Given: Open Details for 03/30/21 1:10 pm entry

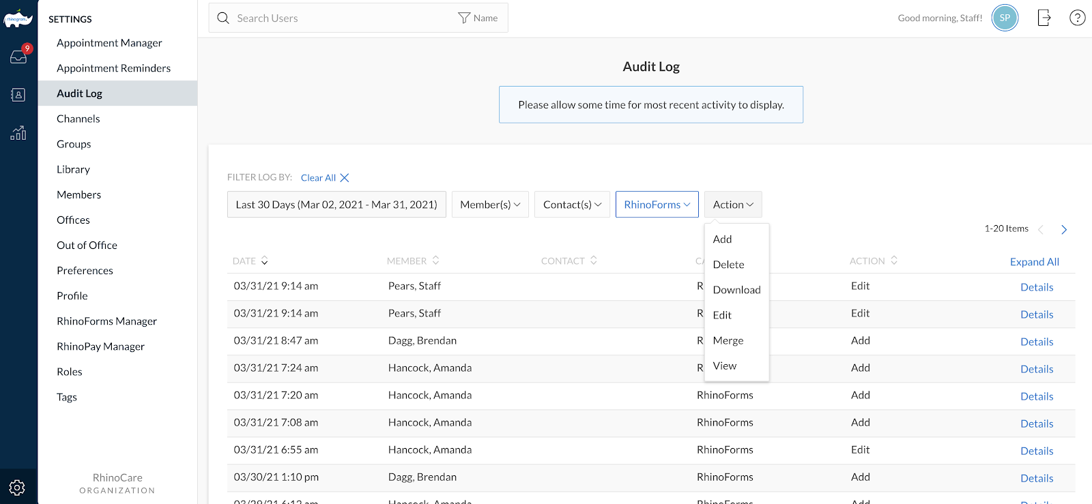Looking at the screenshot, I should (1037, 478).
